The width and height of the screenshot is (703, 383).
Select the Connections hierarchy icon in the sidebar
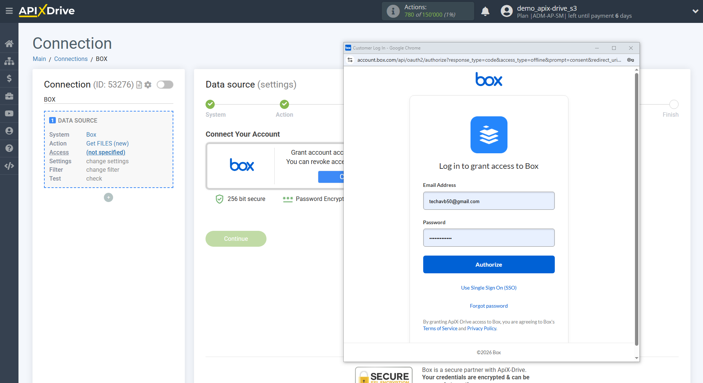(9, 61)
